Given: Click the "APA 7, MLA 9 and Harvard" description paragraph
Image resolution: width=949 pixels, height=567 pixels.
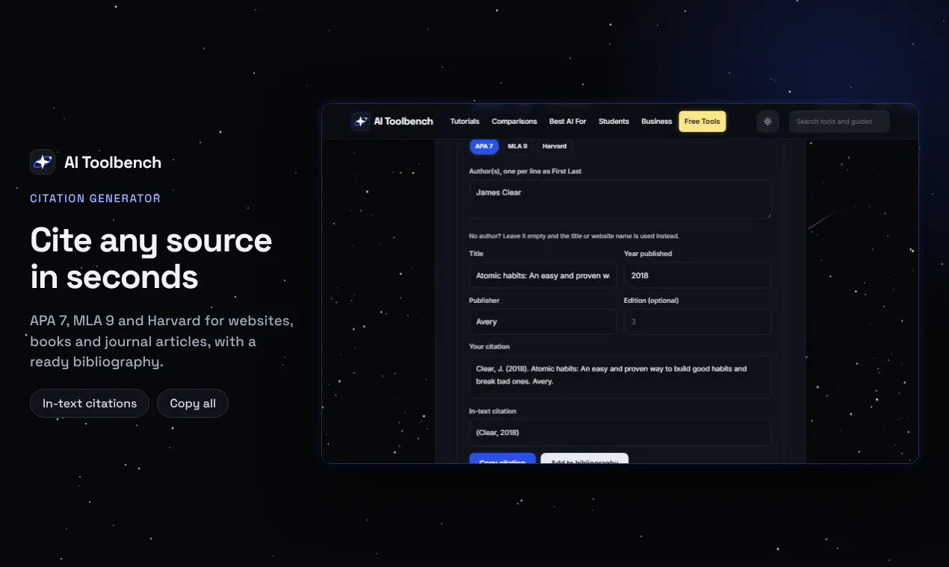Looking at the screenshot, I should [161, 341].
